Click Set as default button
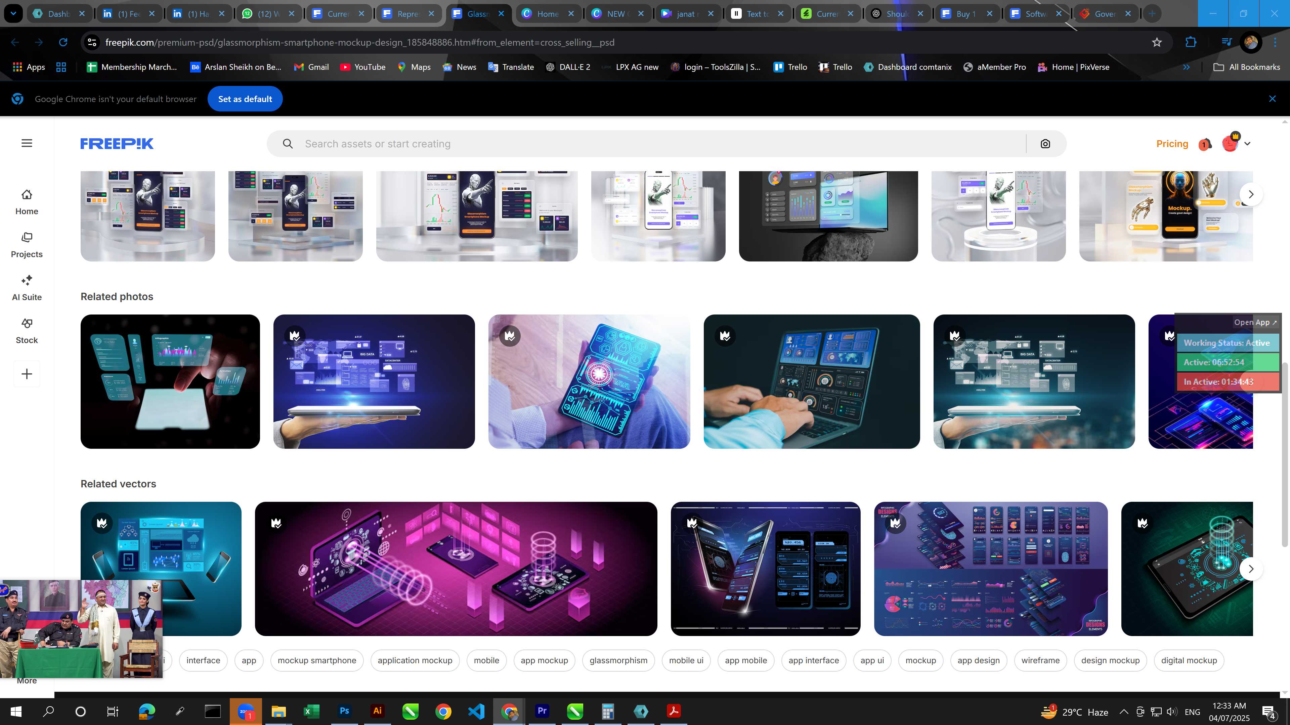This screenshot has height=725, width=1290. pos(245,99)
